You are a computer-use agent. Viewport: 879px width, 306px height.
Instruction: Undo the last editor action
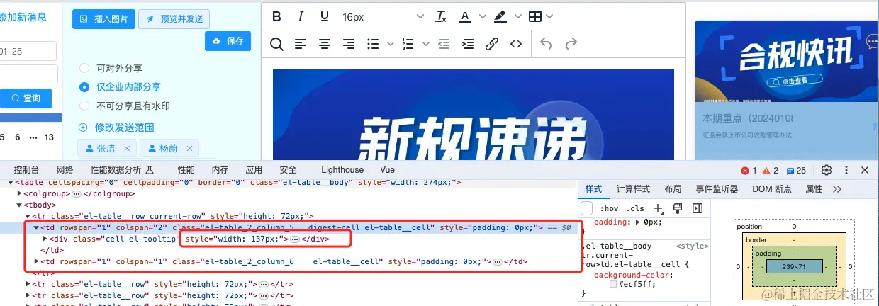546,44
